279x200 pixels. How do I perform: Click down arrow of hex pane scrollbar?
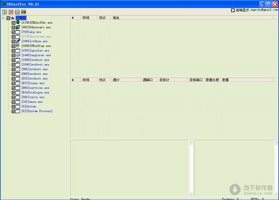[x=191, y=194]
